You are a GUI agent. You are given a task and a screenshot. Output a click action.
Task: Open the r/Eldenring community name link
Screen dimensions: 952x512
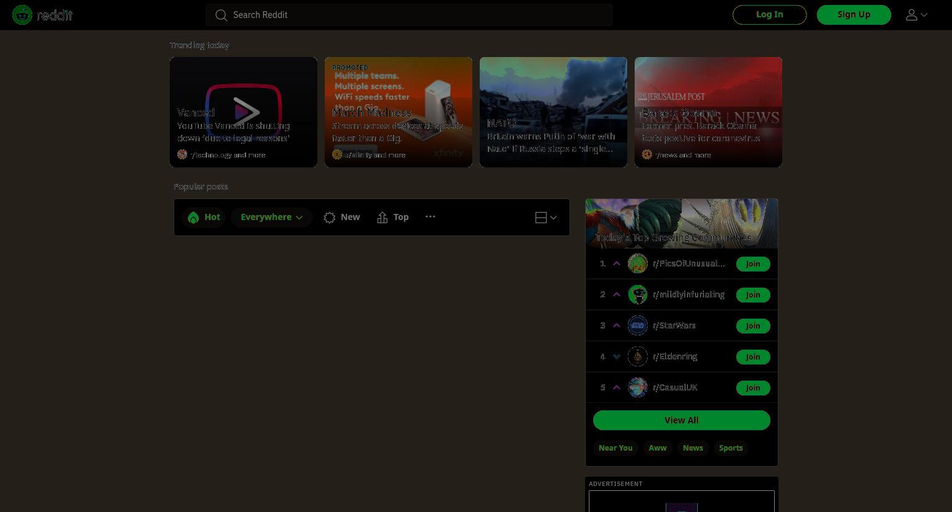tap(675, 356)
